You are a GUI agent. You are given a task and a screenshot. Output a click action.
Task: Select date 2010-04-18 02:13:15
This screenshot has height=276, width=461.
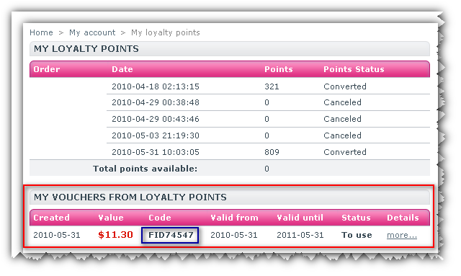(x=156, y=86)
